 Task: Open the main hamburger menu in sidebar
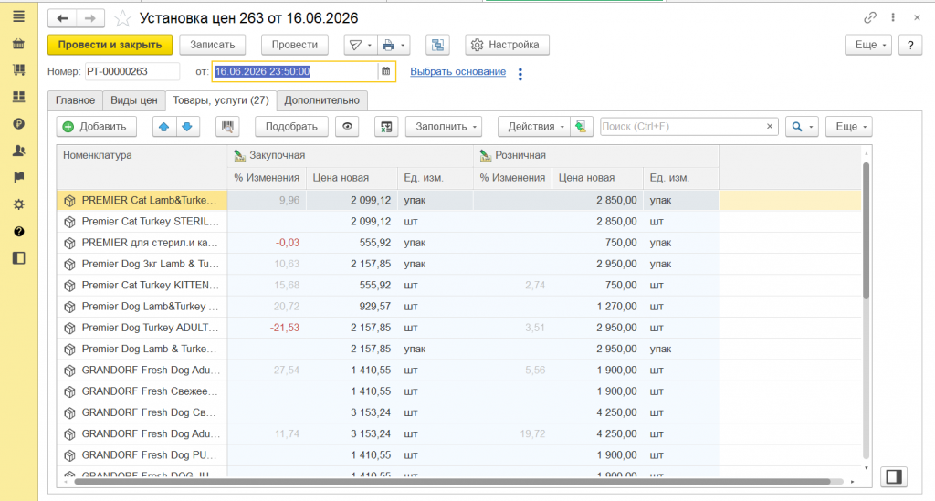18,16
